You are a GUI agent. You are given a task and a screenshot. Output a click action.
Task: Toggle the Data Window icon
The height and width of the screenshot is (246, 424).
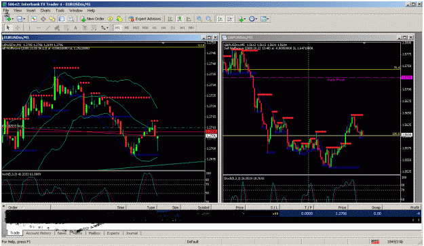coord(43,18)
